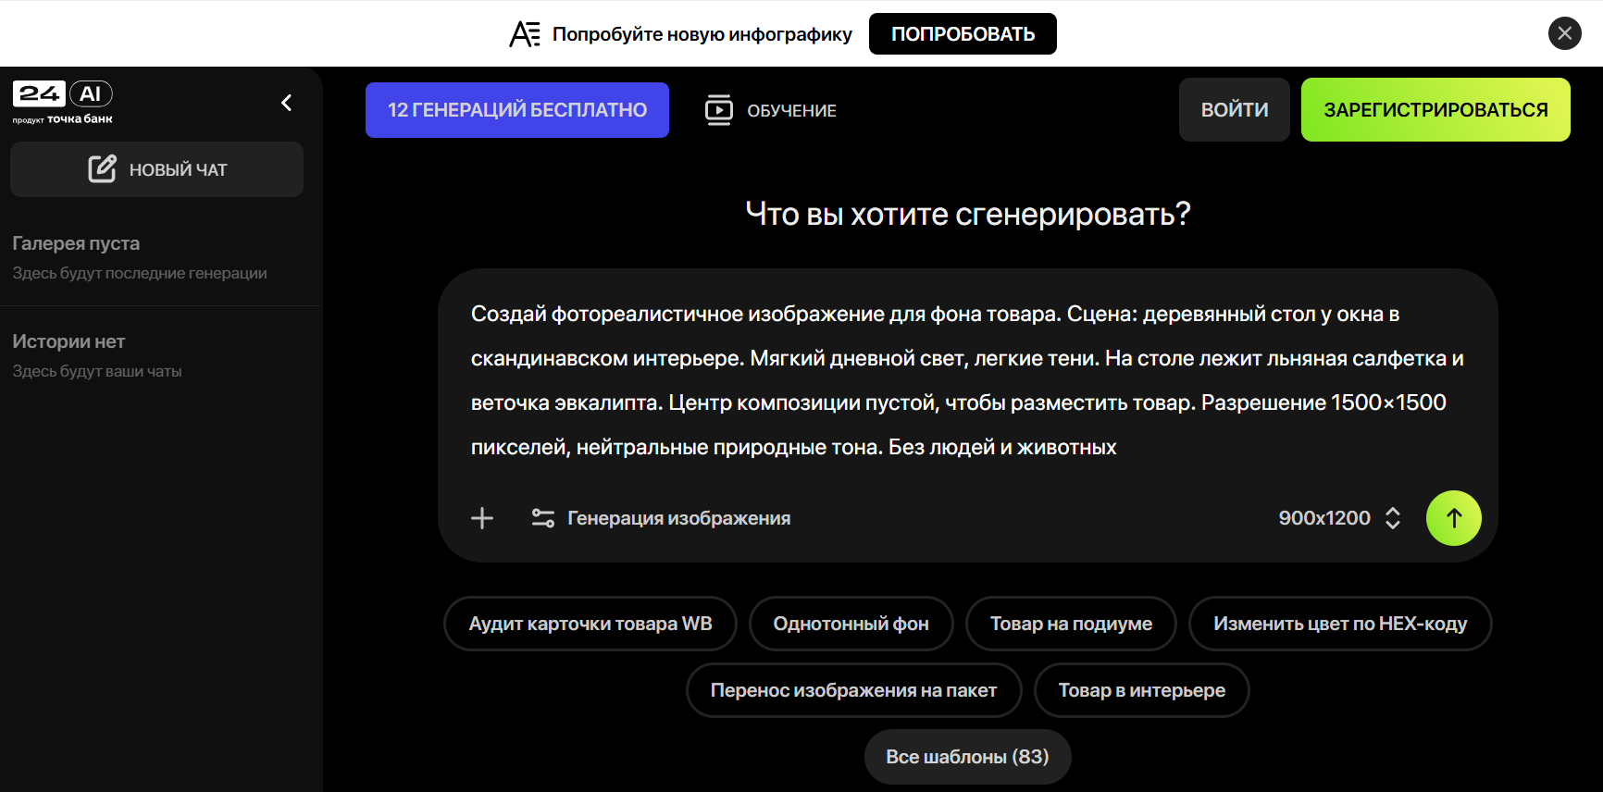Click the video play icon beside ОБУЧЕНИЕ
The height and width of the screenshot is (792, 1603).
(x=719, y=110)
